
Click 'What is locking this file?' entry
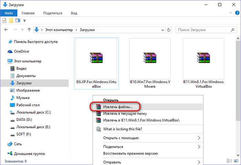pos(123,129)
